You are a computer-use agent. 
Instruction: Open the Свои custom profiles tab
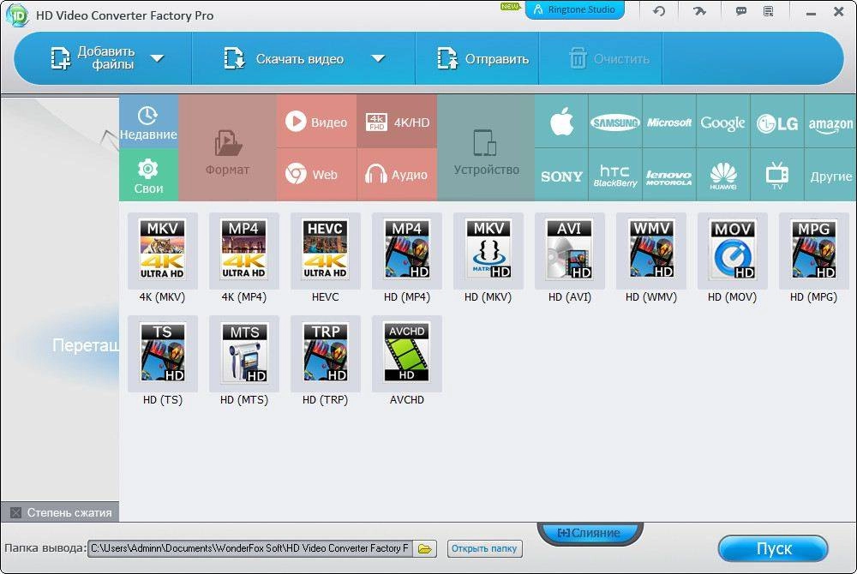tap(148, 176)
